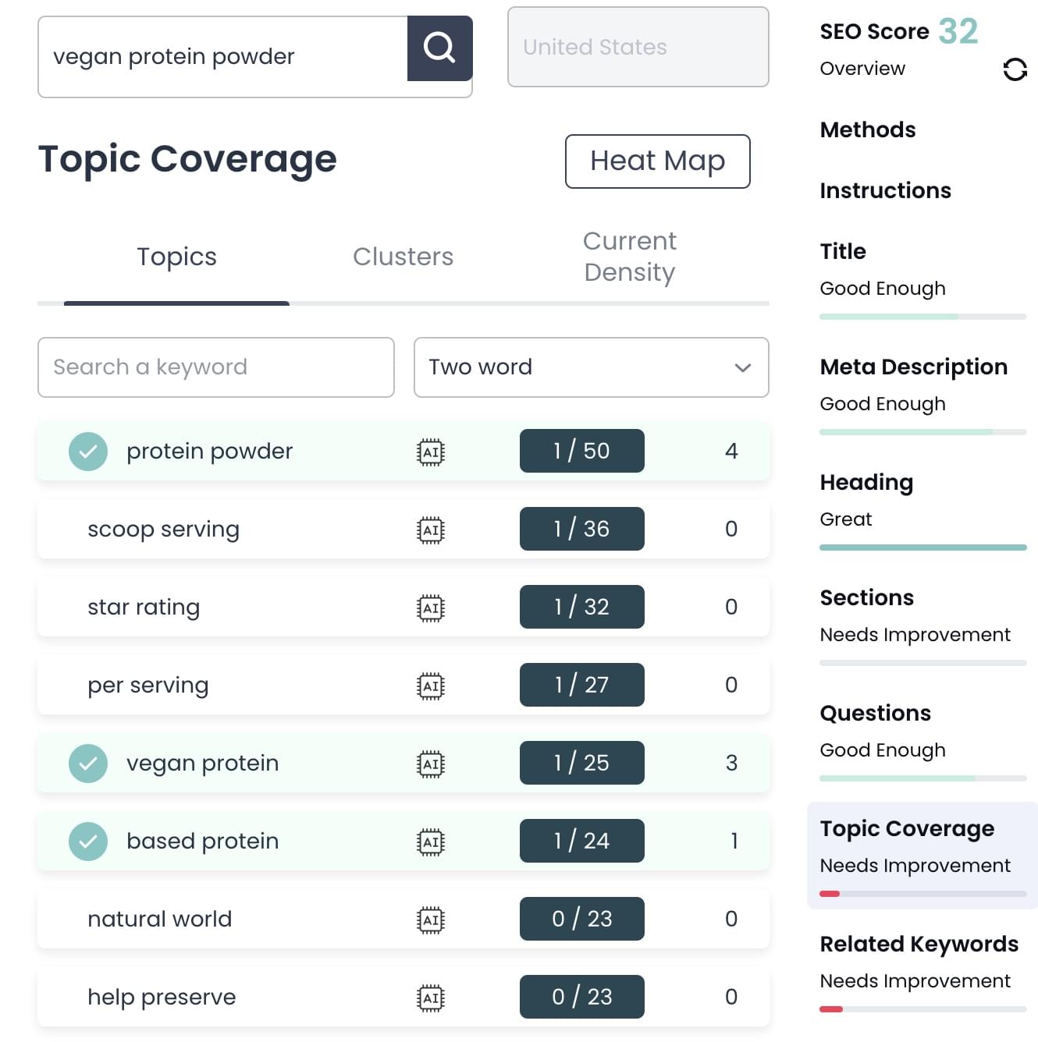This screenshot has height=1042, width=1038.
Task: Toggle the vegan protein checkmark
Action: (x=88, y=764)
